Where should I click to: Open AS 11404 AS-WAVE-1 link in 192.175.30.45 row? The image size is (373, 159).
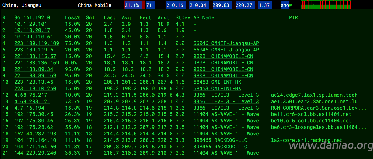tap(226, 114)
